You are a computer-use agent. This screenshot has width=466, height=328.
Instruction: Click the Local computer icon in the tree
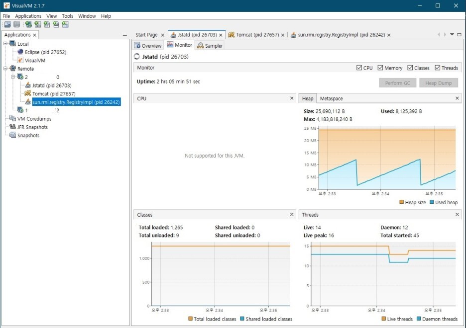coord(12,44)
